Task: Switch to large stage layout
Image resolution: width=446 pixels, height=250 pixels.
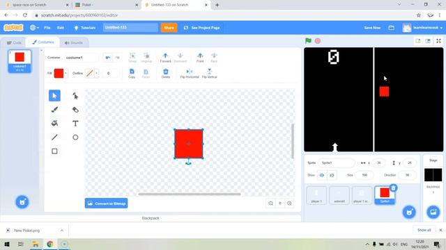Action: [x=427, y=41]
